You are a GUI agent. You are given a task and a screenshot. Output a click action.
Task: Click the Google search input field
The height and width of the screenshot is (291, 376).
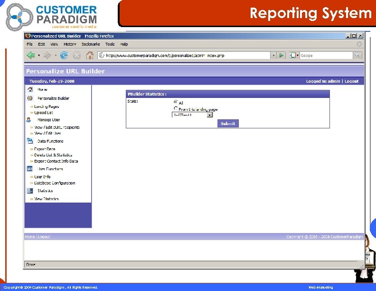pyautogui.click(x=326, y=56)
